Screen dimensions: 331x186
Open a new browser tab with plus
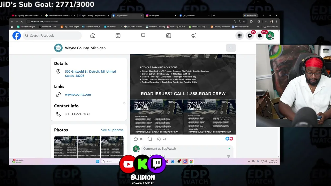pyautogui.click(x=214, y=16)
